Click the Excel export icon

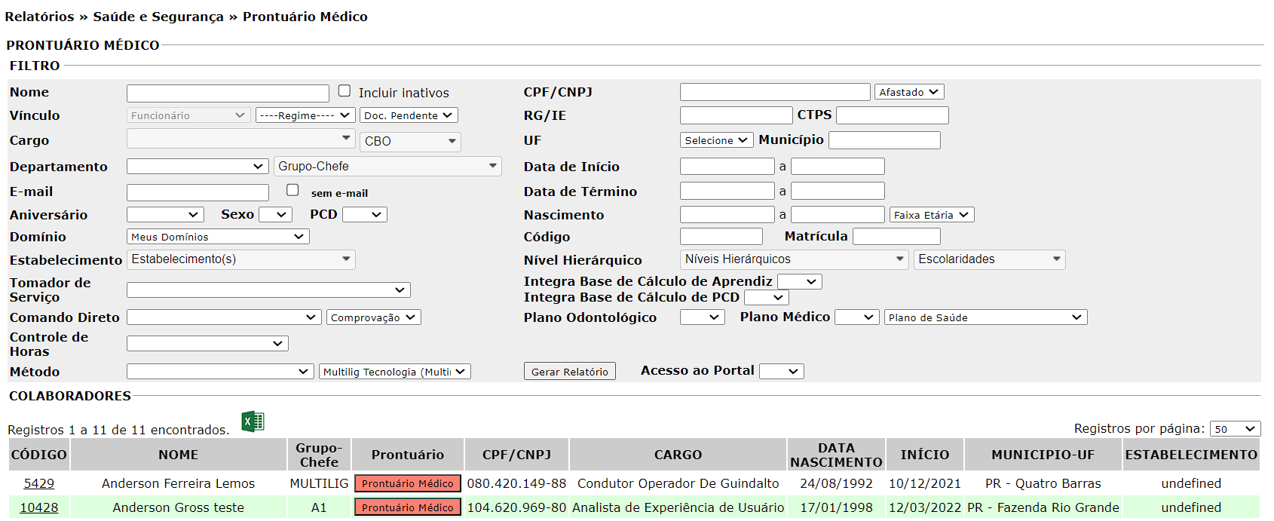253,421
